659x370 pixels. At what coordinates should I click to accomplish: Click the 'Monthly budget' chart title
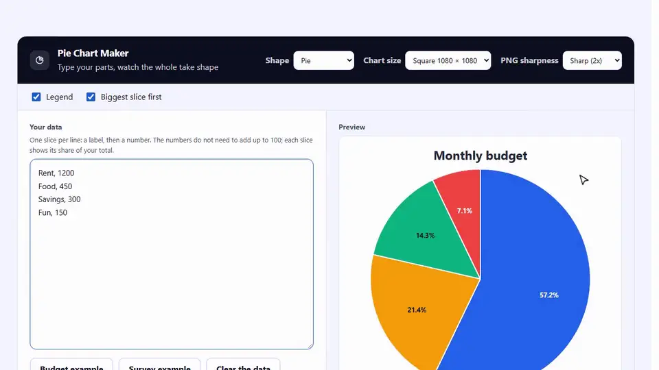tap(481, 156)
